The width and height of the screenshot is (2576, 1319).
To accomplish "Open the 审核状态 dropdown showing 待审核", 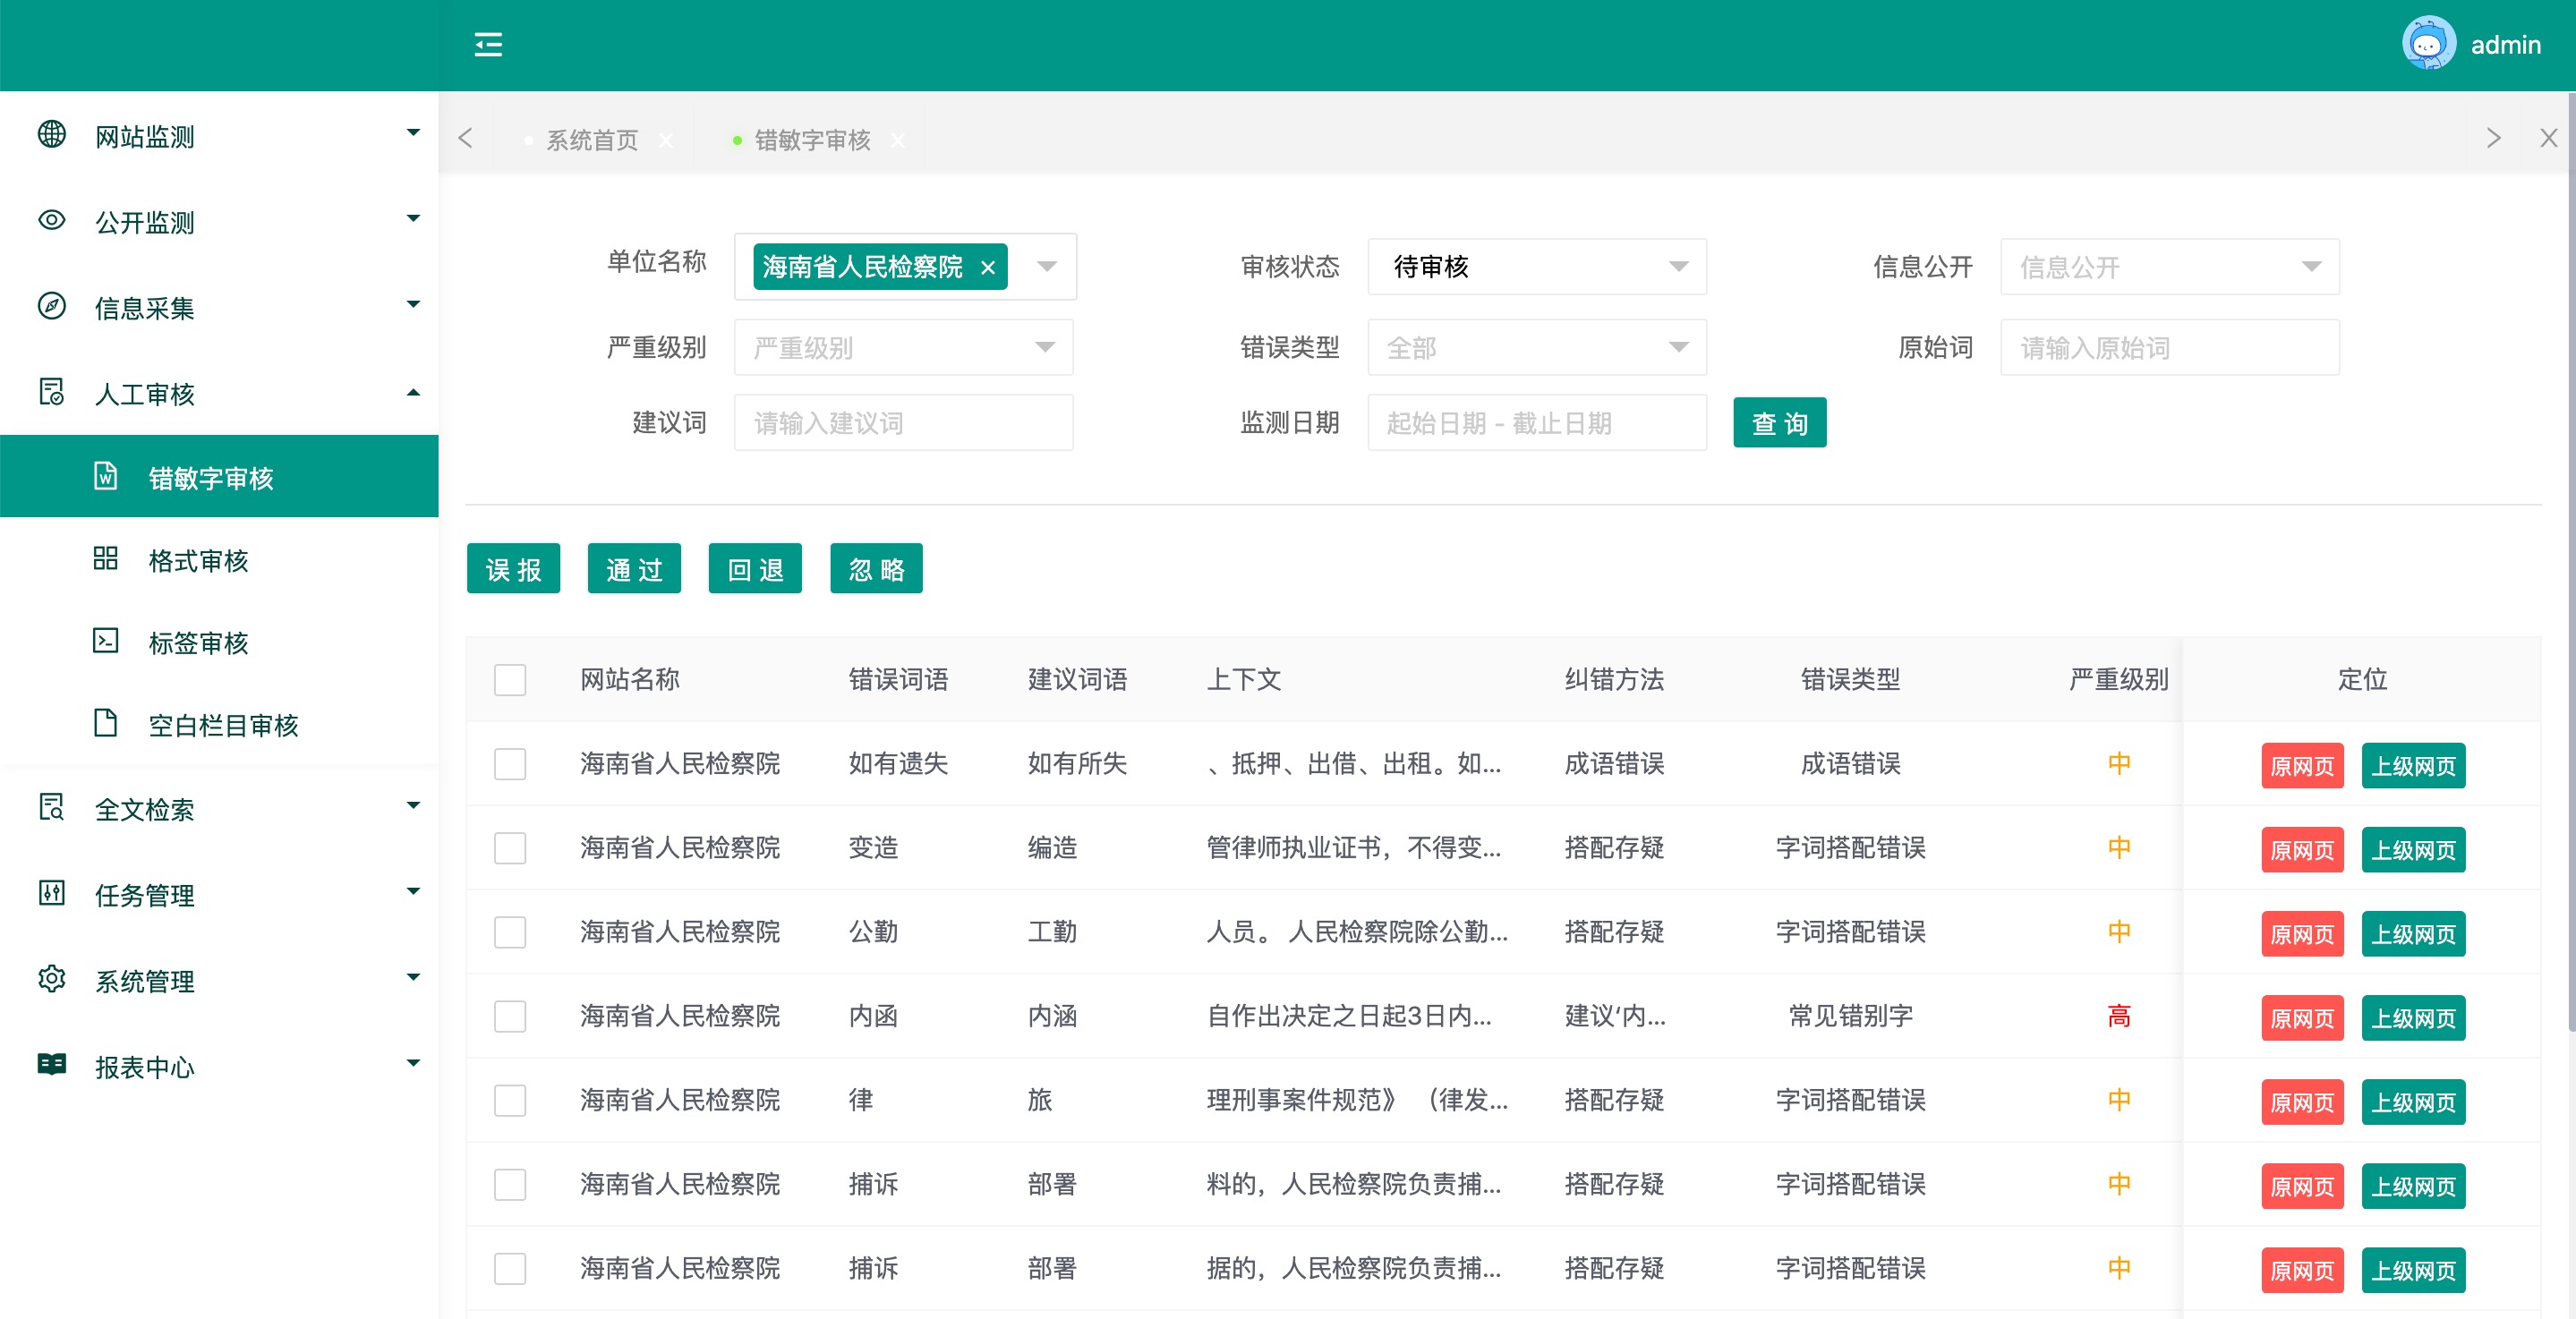I will [x=1537, y=267].
